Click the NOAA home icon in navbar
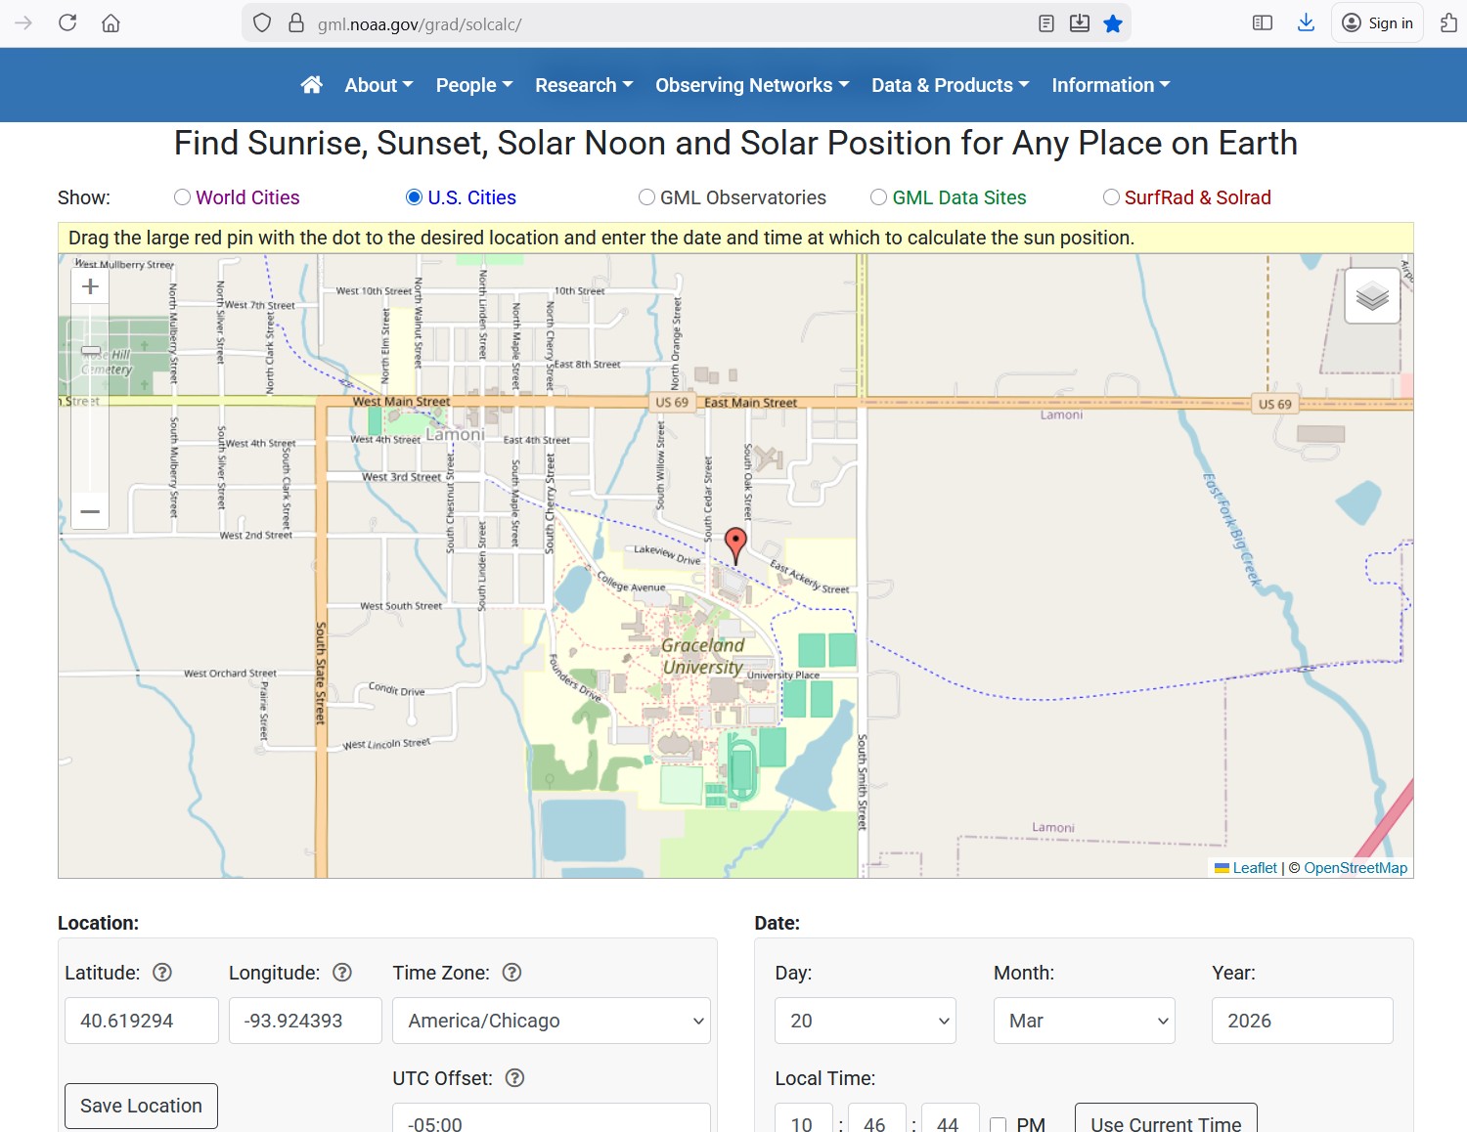Screen dimensions: 1467x1132 tap(311, 85)
